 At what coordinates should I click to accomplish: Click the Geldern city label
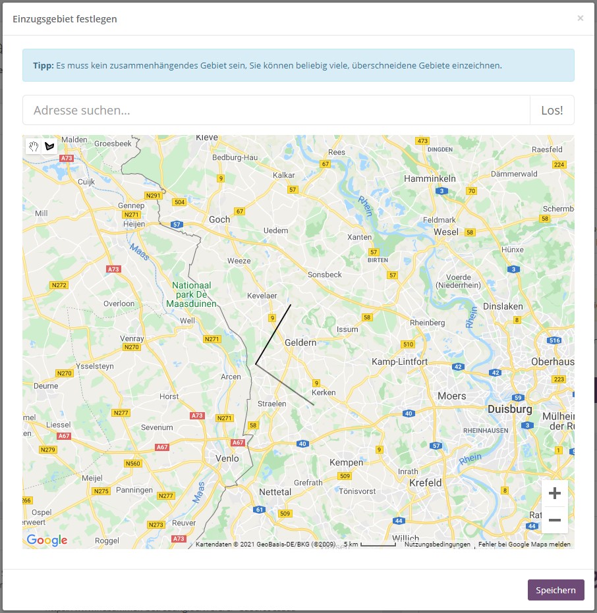tap(300, 343)
